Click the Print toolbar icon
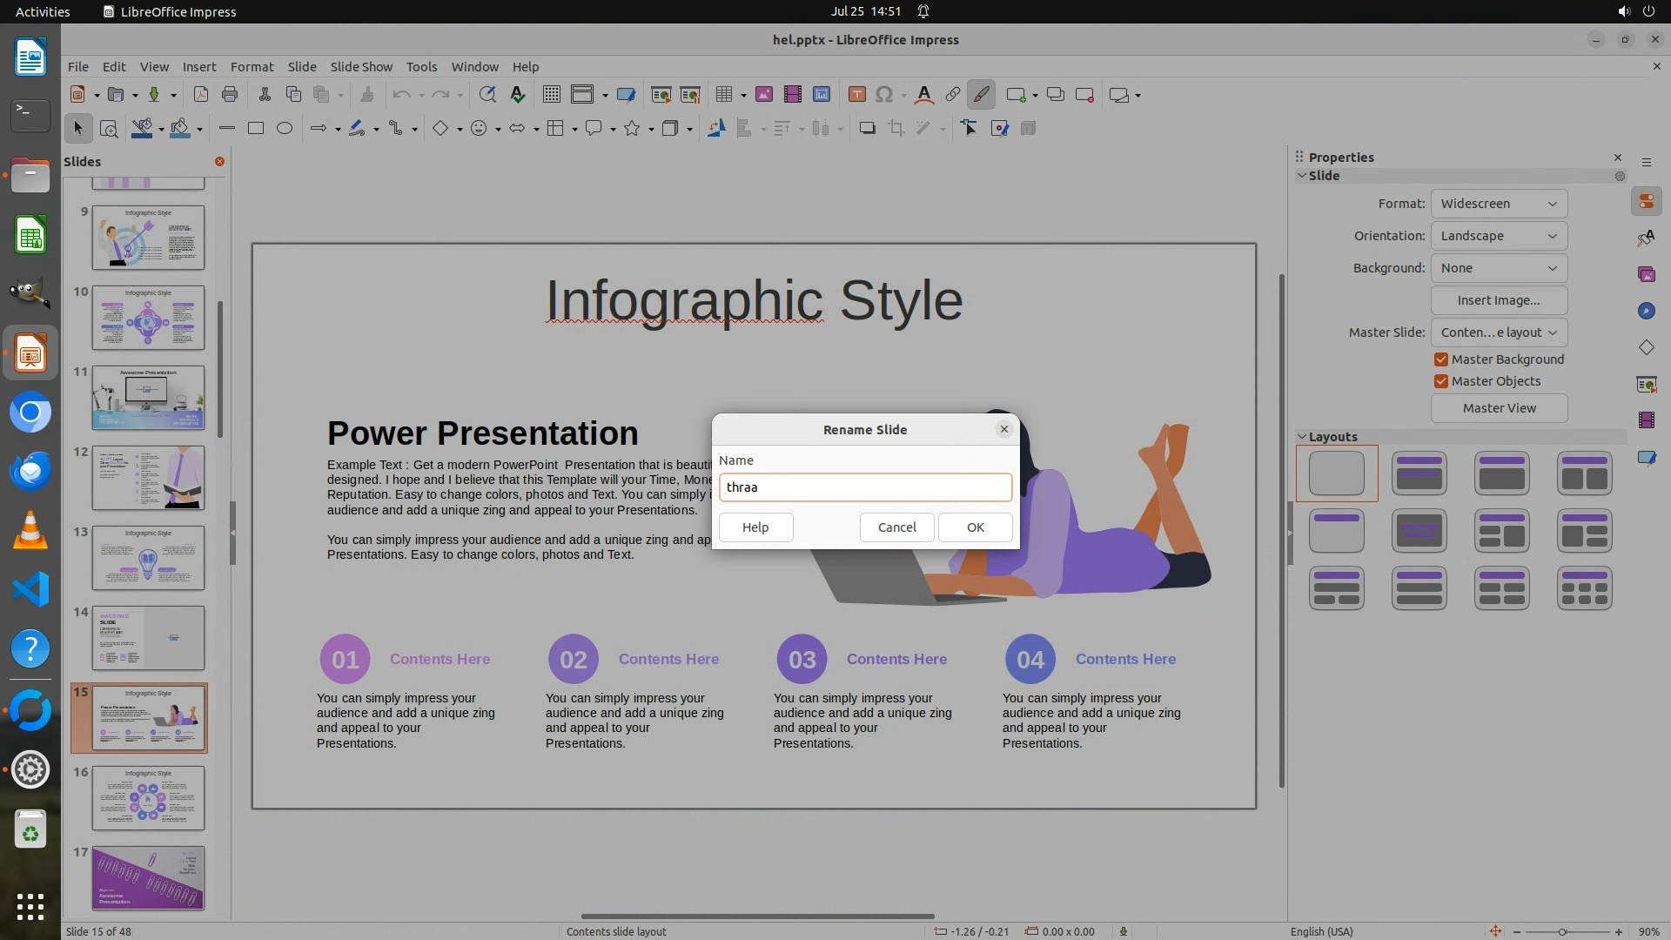The width and height of the screenshot is (1671, 940). 230,95
